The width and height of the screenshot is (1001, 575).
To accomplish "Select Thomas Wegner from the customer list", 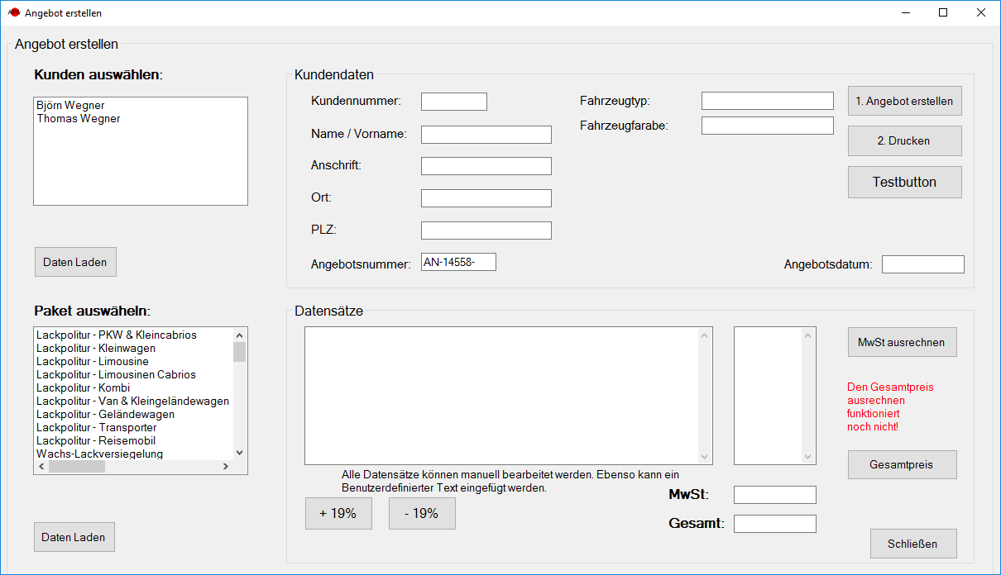I will 79,119.
